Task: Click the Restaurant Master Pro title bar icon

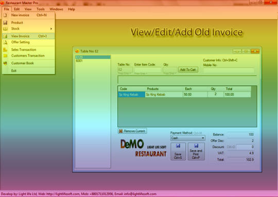Action: click(2, 3)
